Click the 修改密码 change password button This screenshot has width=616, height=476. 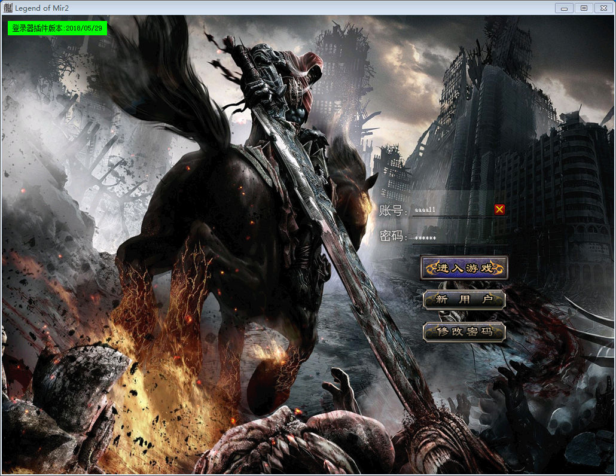pos(464,331)
